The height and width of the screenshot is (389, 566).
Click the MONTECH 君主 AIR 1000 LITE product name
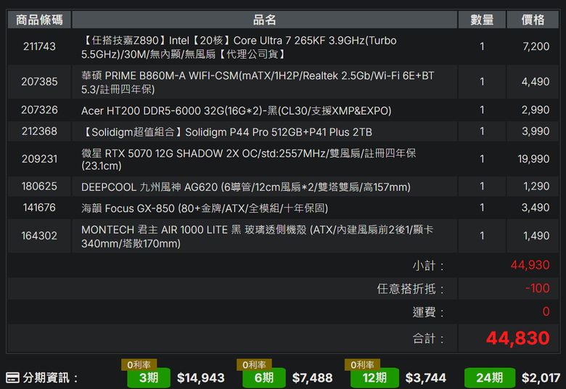pyautogui.click(x=258, y=237)
